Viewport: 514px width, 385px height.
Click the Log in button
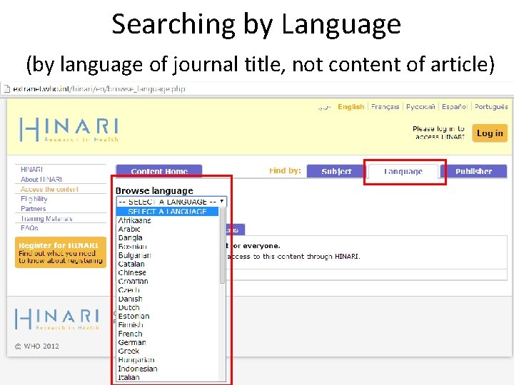point(490,133)
